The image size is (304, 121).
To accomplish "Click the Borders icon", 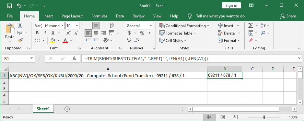I will click(x=37, y=40).
